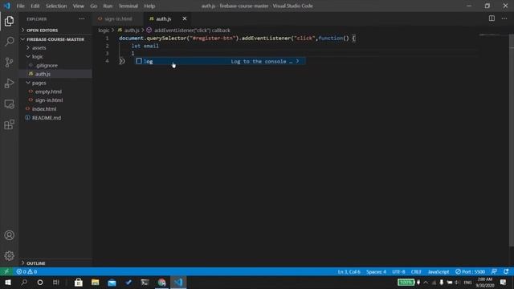Change encoding via UTF-8 status entry
514x289 pixels.
coord(398,271)
